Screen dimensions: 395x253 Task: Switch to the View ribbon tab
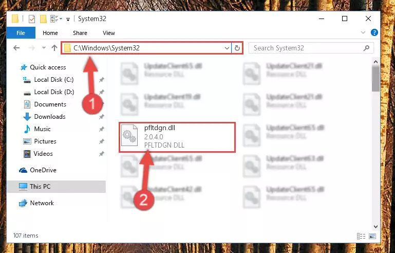click(109, 33)
